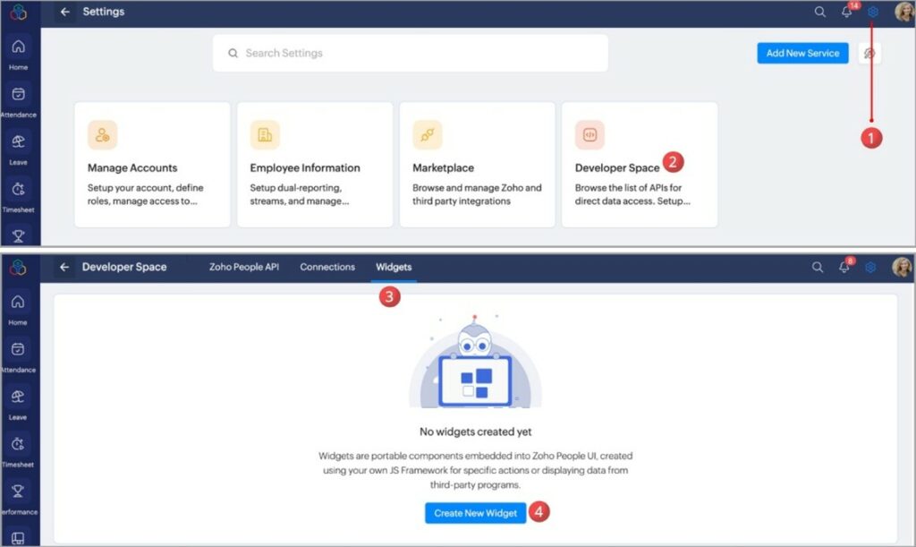The height and width of the screenshot is (547, 916).
Task: Open the Marketplace settings card
Action: pyautogui.click(x=477, y=165)
